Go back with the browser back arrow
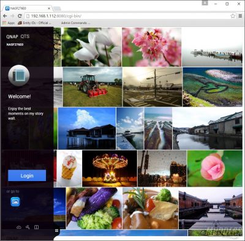 (5, 16)
